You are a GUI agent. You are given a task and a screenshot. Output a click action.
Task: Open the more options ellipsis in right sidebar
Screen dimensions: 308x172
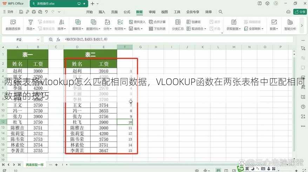coord(303,126)
